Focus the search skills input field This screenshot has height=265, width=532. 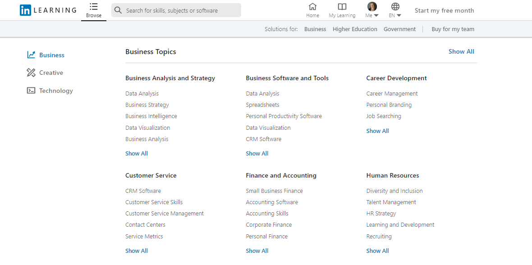[176, 10]
